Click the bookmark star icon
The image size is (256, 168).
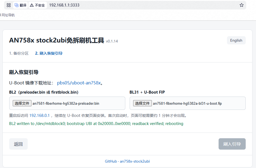pyautogui.click(x=241, y=5)
